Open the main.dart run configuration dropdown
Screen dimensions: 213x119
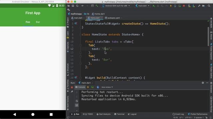pos(142,6)
